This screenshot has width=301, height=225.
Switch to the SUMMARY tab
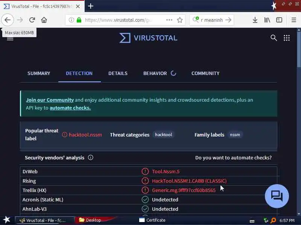(39, 73)
